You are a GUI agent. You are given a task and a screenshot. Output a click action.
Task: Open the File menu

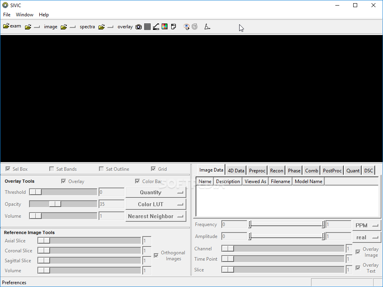pos(7,15)
